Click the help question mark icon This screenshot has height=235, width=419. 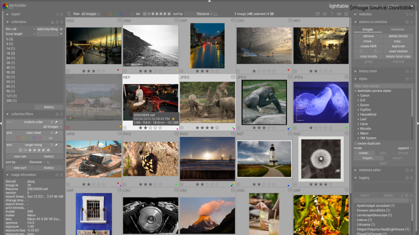pos(332,14)
